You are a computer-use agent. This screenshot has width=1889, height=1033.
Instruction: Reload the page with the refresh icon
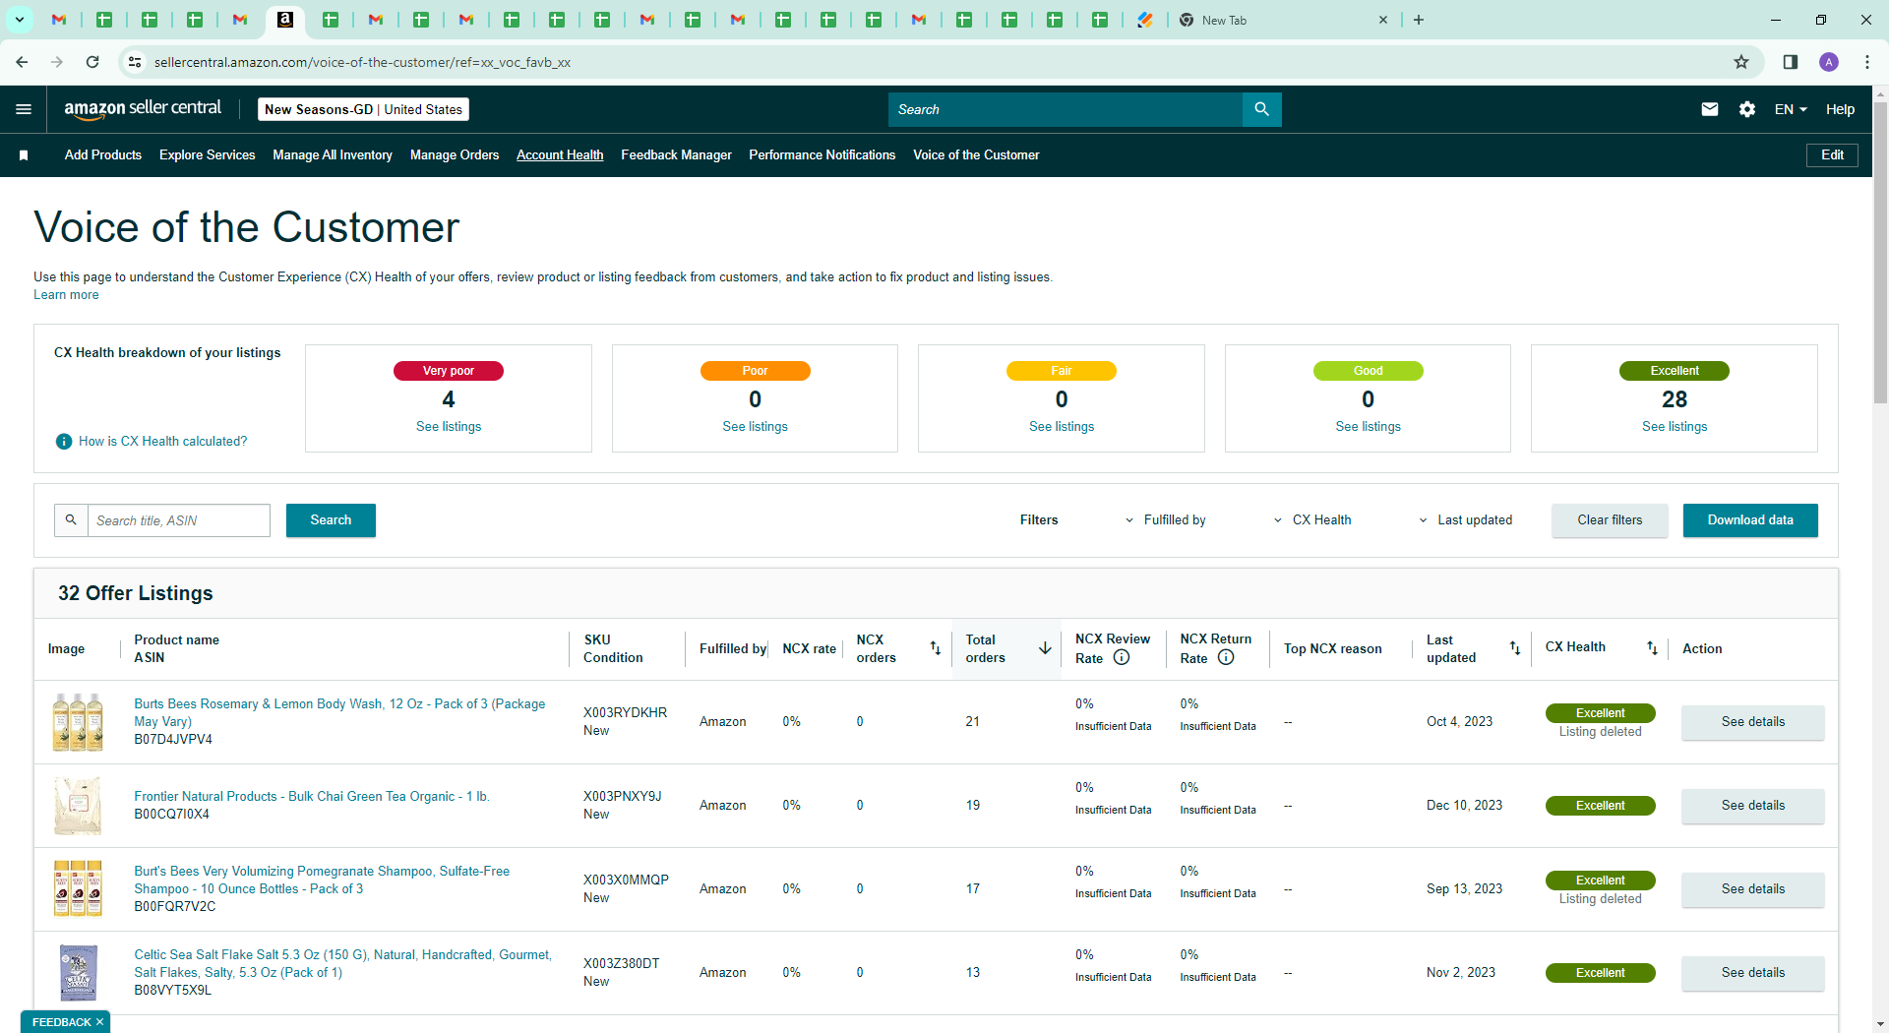[92, 62]
